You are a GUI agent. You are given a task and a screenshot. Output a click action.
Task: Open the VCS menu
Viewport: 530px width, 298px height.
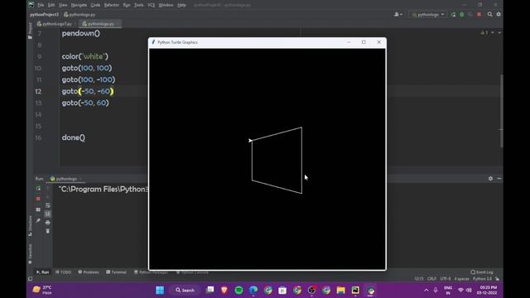[151, 5]
